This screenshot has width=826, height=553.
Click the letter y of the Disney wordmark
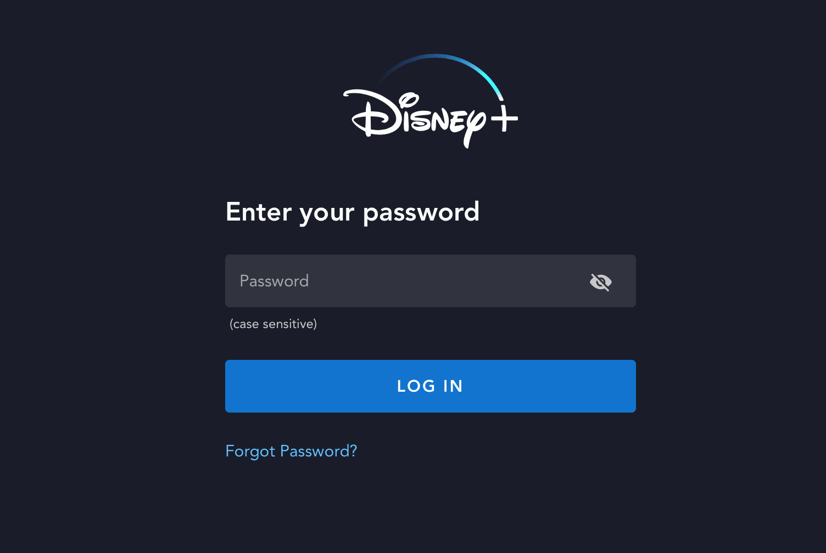(473, 128)
